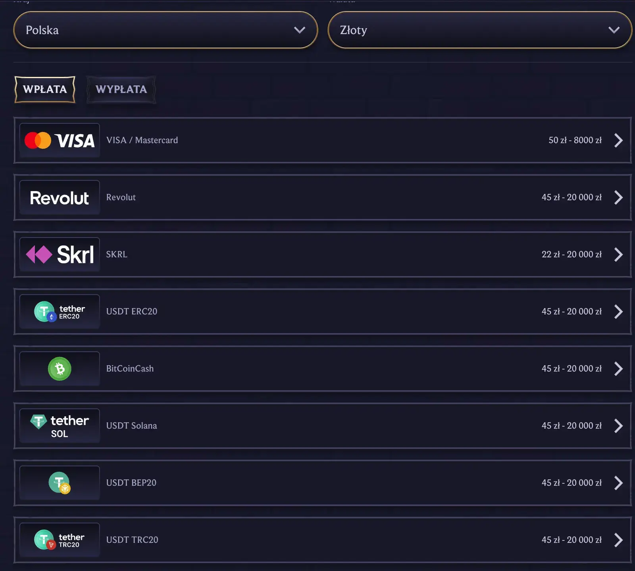Screen dimensions: 635x571
Task: Click the USDT BEP20 row chevron
Action: coord(618,483)
